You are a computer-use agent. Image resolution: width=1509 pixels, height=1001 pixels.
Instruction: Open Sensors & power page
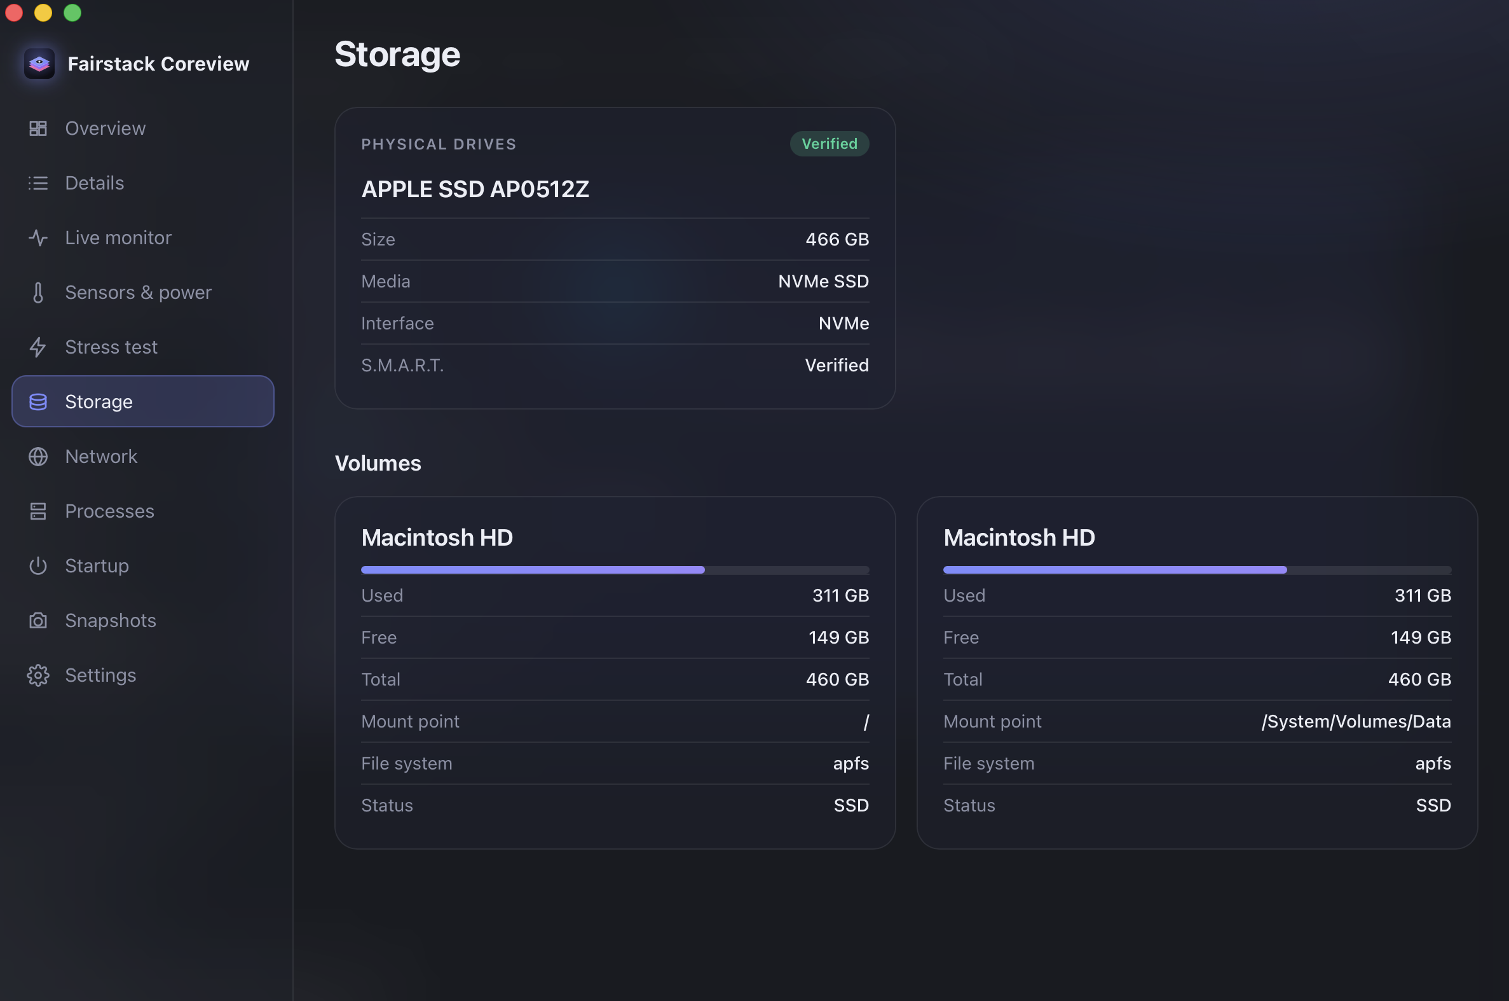[143, 293]
